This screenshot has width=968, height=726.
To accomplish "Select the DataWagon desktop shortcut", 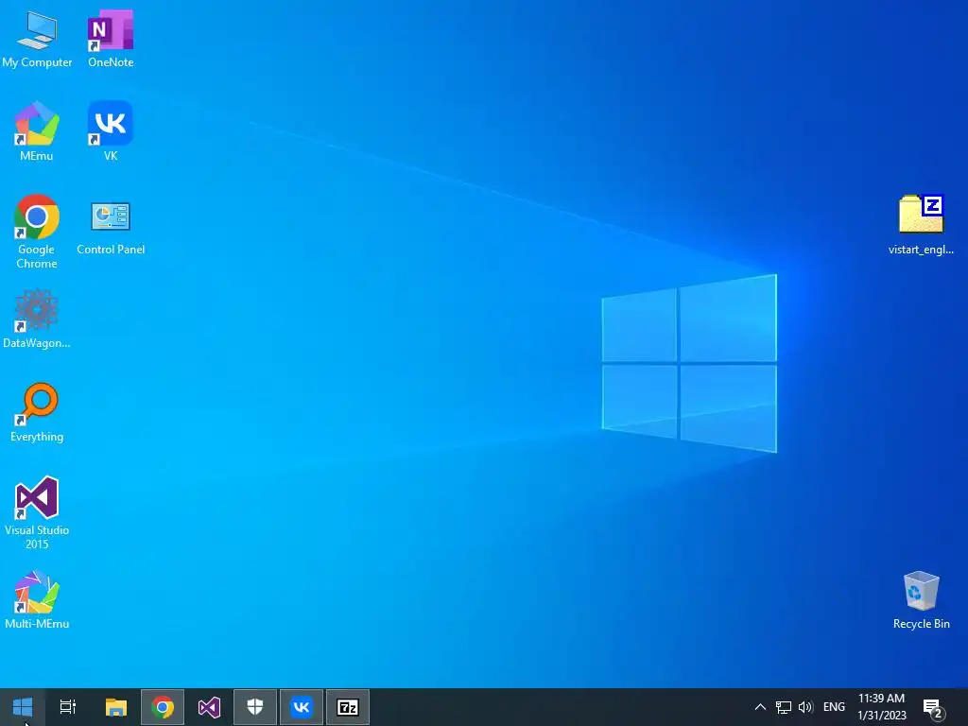I will tap(37, 320).
